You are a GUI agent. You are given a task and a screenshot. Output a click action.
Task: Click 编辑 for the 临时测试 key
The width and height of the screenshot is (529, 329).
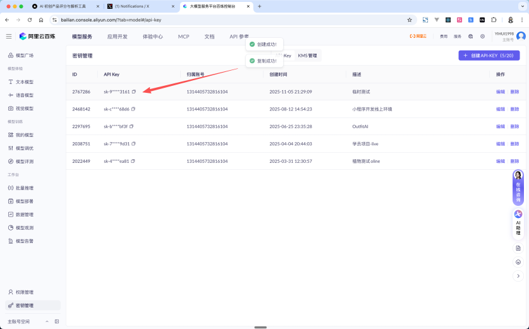tap(500, 92)
